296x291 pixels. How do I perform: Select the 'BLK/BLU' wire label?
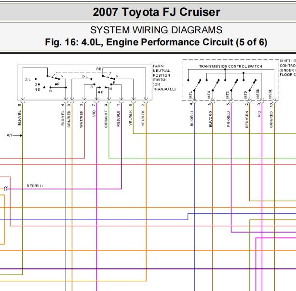point(192,119)
